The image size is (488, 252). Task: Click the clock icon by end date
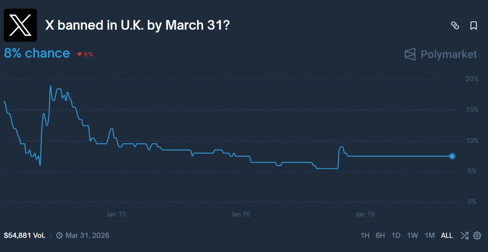tap(60, 236)
